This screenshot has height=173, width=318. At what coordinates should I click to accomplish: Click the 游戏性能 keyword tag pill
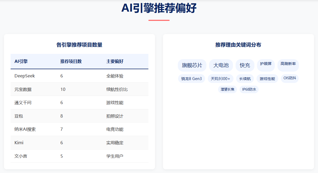coord(267,79)
